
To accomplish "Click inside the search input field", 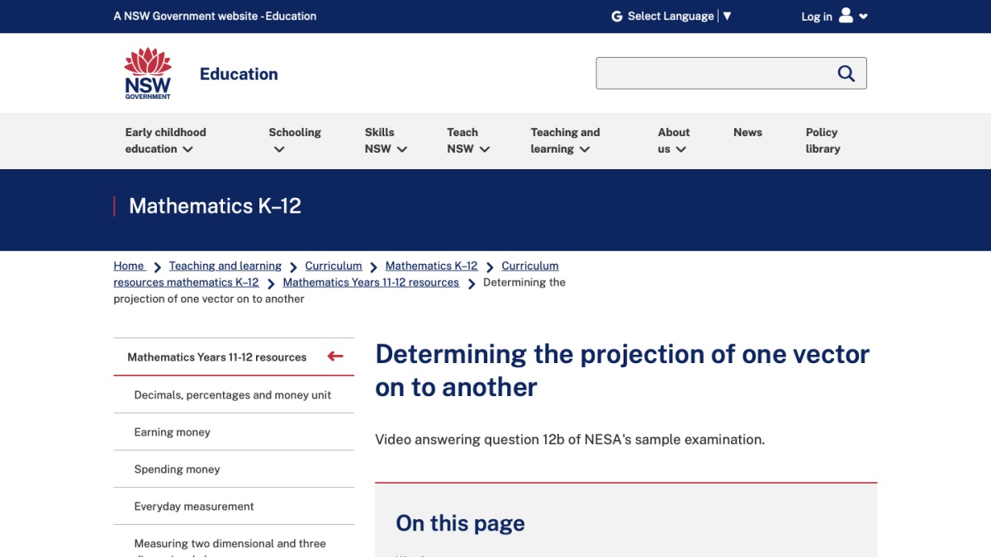I will click(718, 73).
